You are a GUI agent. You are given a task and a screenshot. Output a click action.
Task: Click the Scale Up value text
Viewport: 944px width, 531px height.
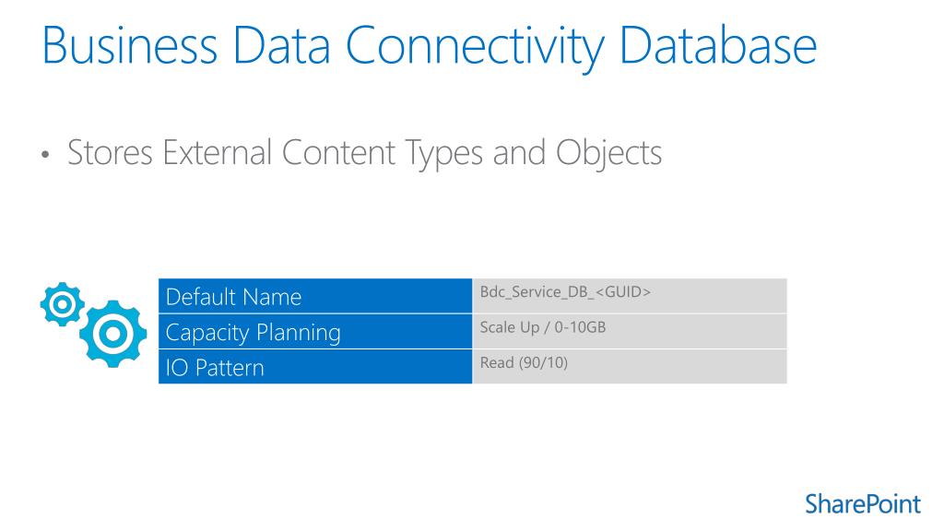pos(509,327)
